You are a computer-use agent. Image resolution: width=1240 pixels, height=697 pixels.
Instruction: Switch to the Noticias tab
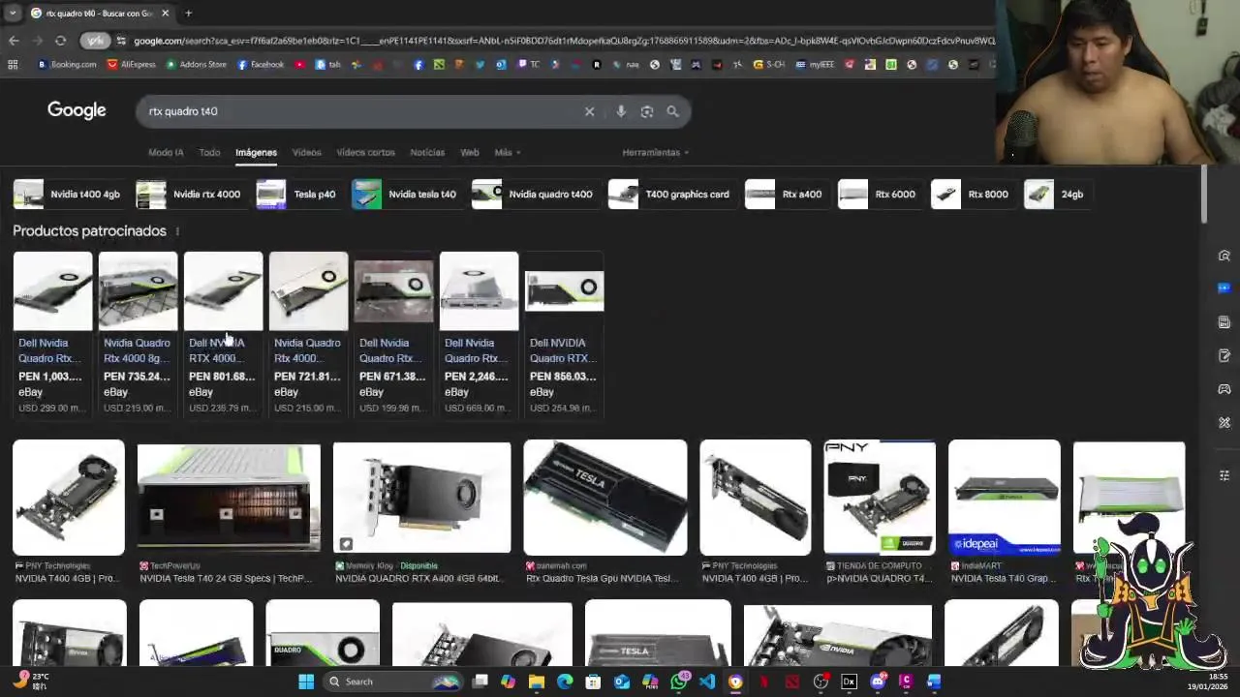(427, 152)
